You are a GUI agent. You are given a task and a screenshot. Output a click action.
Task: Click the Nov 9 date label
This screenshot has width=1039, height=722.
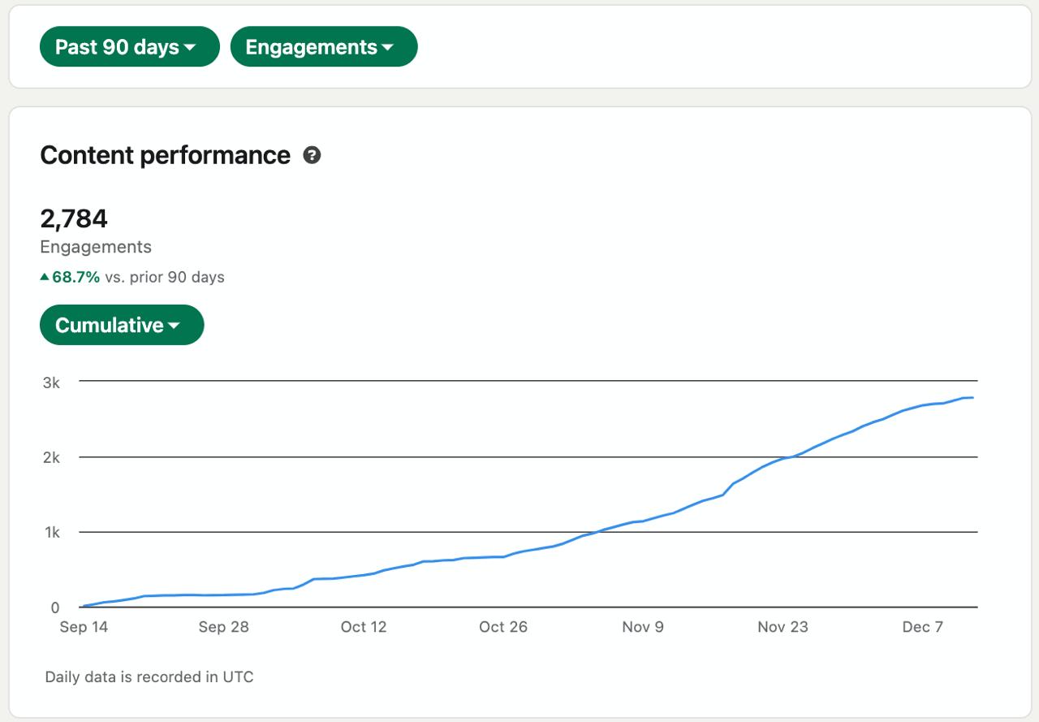coord(643,627)
